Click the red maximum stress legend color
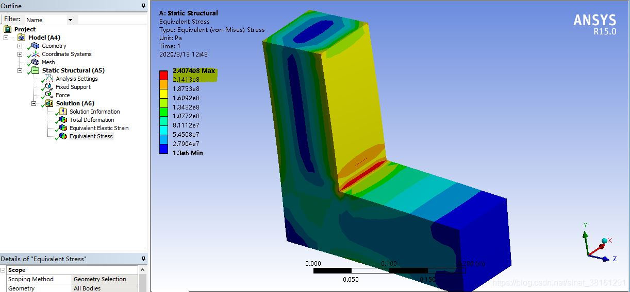The width and height of the screenshot is (630, 292). point(163,75)
